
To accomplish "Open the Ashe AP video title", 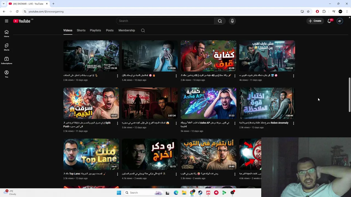I will click(x=205, y=124).
